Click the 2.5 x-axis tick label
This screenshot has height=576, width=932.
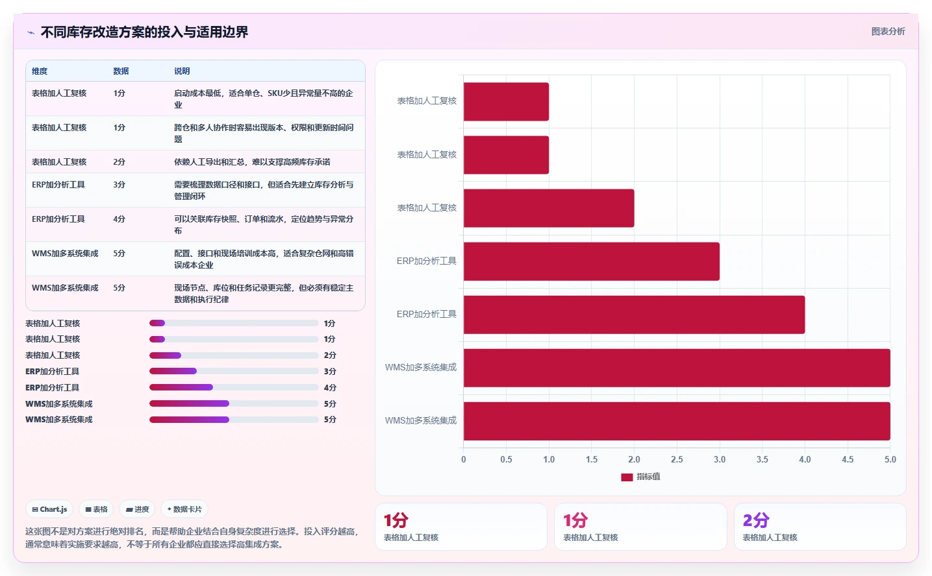677,459
